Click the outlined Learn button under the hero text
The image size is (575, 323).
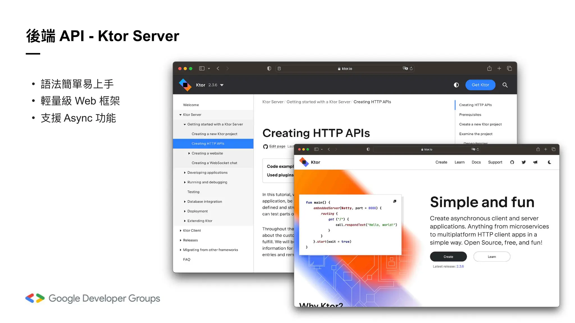pos(492,257)
